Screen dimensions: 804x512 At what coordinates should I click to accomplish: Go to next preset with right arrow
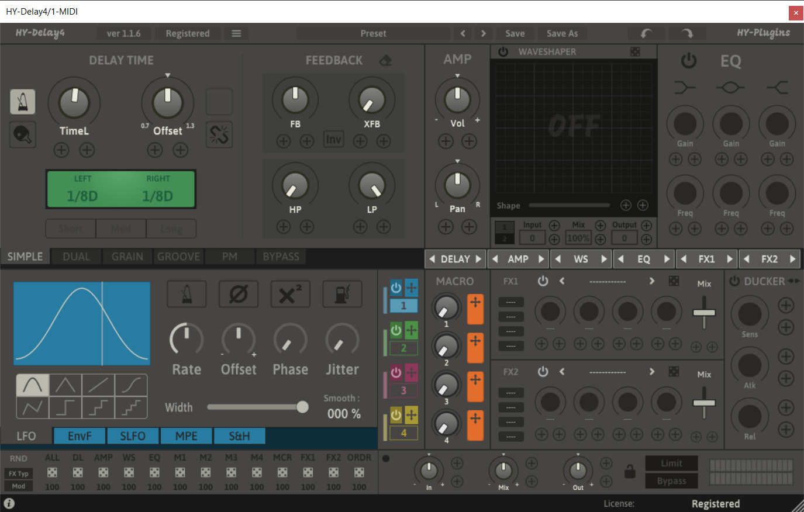(483, 33)
